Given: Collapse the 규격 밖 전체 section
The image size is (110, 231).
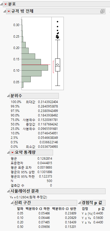Looking at the screenshot, I should (x=5, y=11).
